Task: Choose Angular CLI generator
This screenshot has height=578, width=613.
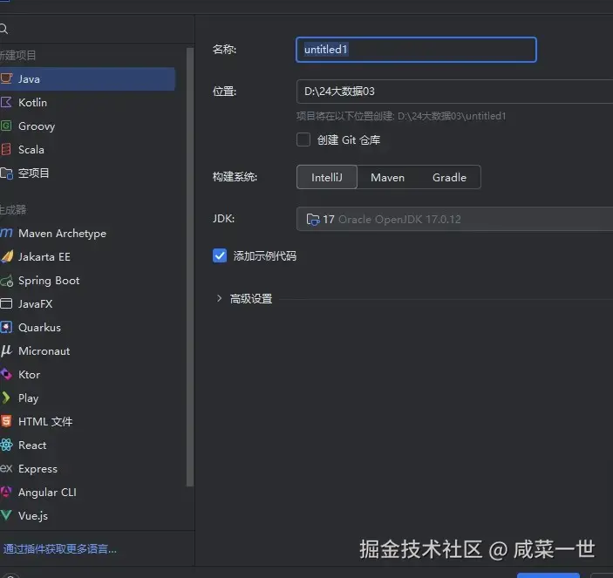Action: coord(87,492)
